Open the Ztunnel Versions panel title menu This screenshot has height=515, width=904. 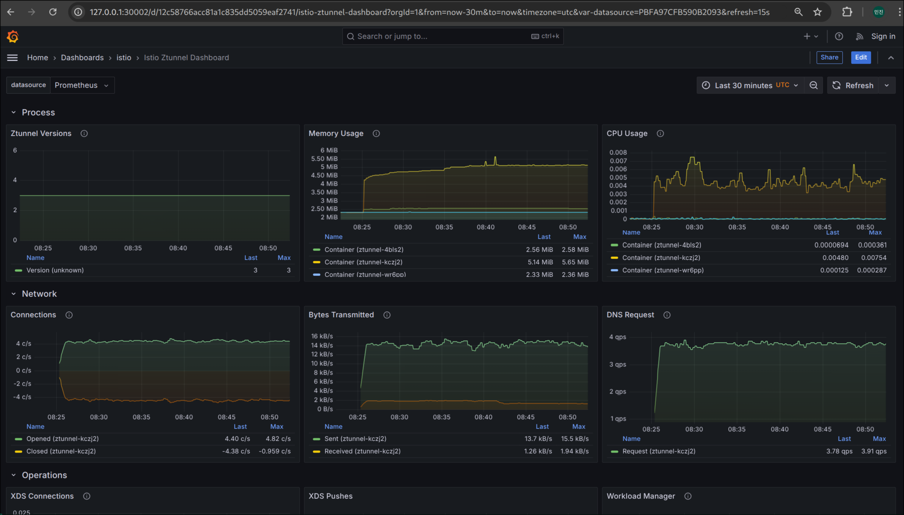pos(41,134)
